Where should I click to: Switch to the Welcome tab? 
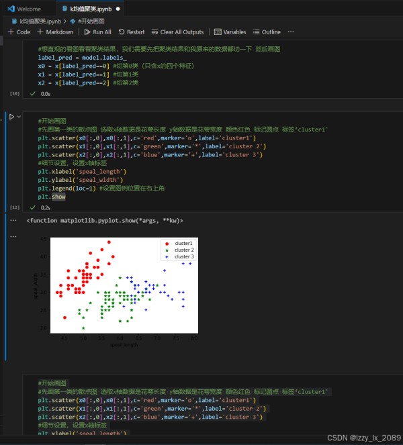click(24, 9)
